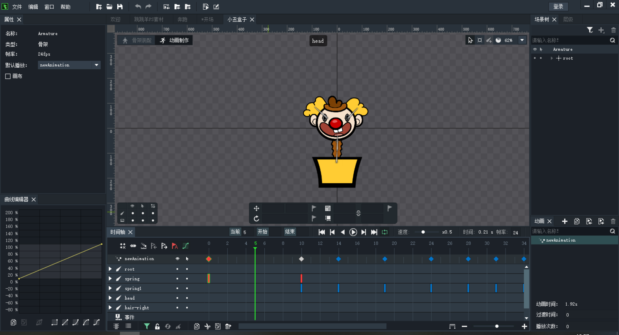This screenshot has height=335, width=619.
Task: Click the rotate icon in transform bar
Action: 257,218
